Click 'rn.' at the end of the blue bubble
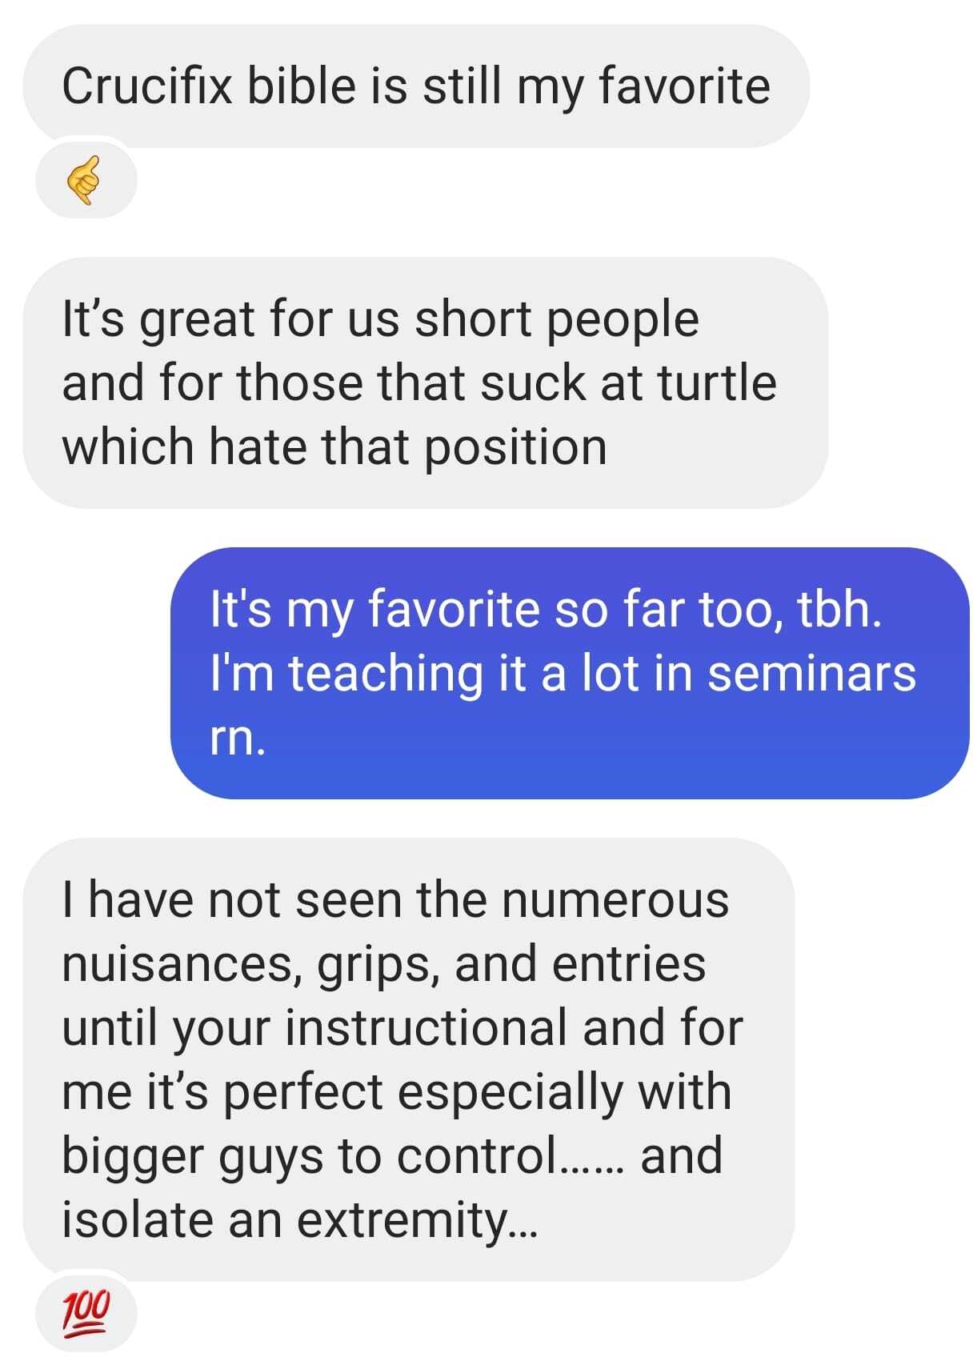 [236, 738]
